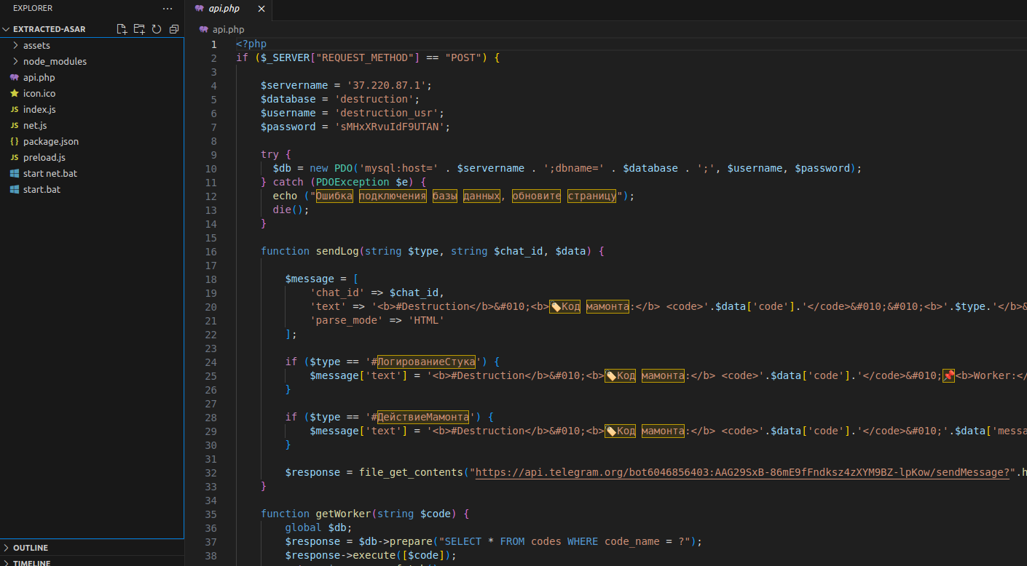Viewport: 1027px width, 566px height.
Task: Click #ДействиеМамонта string on line 28
Action: pos(420,417)
